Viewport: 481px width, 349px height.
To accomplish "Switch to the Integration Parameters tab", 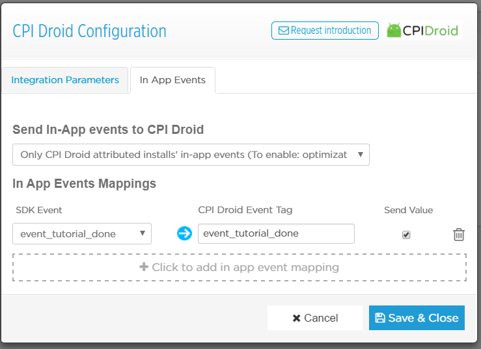I will 65,80.
